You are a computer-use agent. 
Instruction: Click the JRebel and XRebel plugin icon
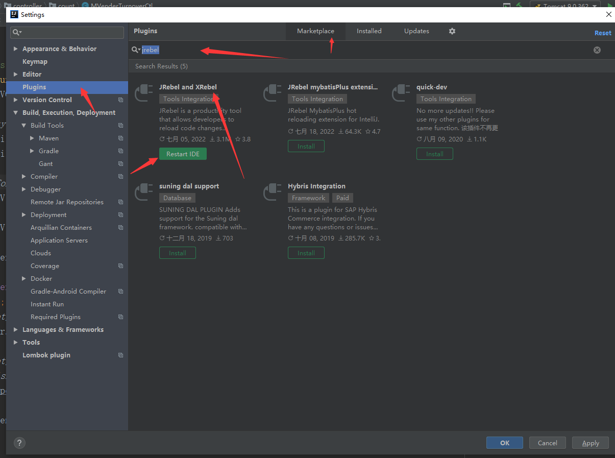[x=144, y=94]
